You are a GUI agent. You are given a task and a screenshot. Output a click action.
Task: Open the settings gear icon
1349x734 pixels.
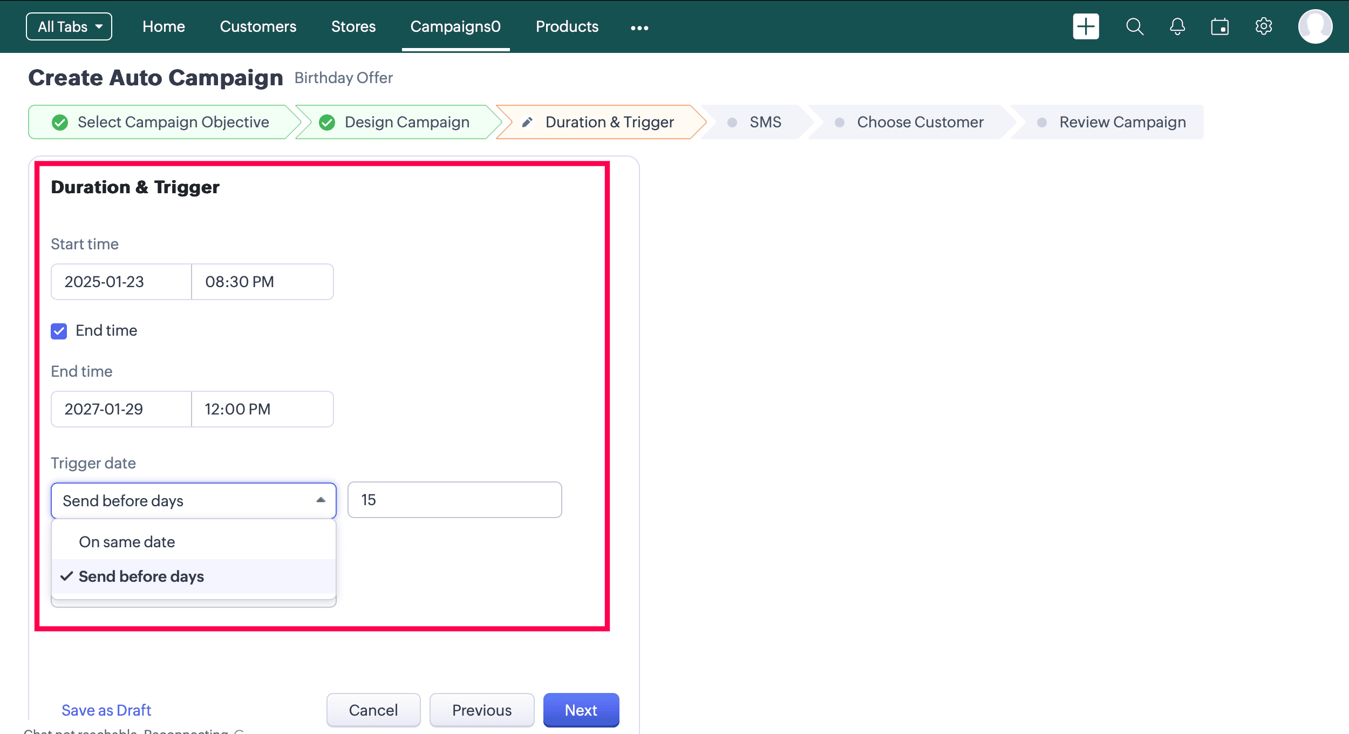tap(1264, 26)
